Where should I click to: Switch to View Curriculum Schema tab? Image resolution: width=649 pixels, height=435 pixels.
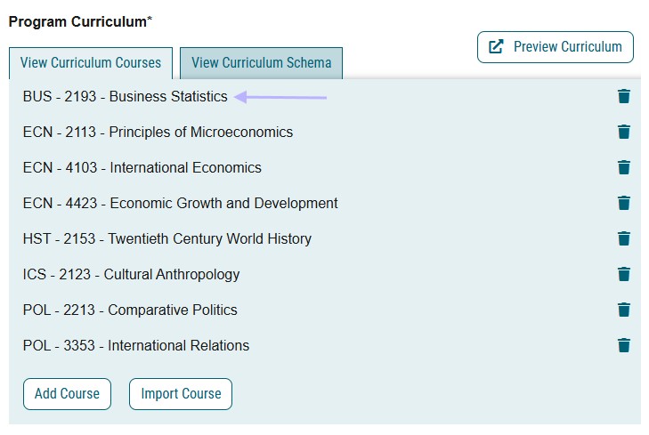(x=261, y=63)
